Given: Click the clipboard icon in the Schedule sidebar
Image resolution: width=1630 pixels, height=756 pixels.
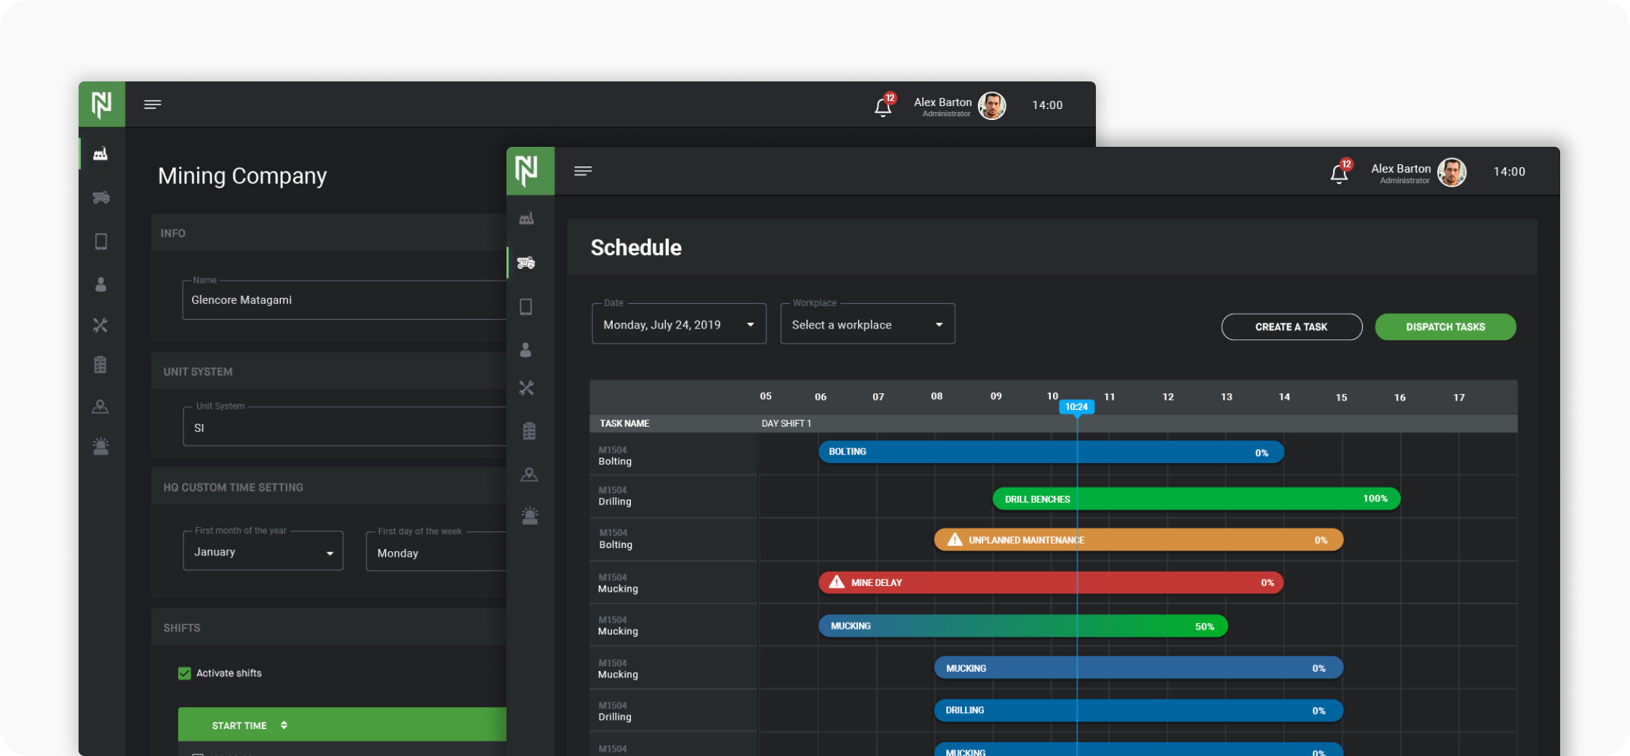Looking at the screenshot, I should click(529, 431).
